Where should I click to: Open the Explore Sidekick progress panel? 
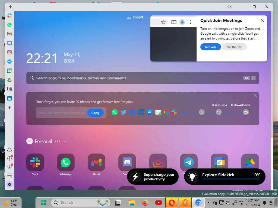[x=225, y=177]
